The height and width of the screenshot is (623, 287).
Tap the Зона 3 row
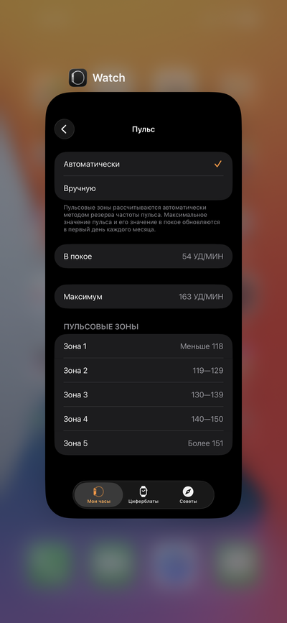143,395
